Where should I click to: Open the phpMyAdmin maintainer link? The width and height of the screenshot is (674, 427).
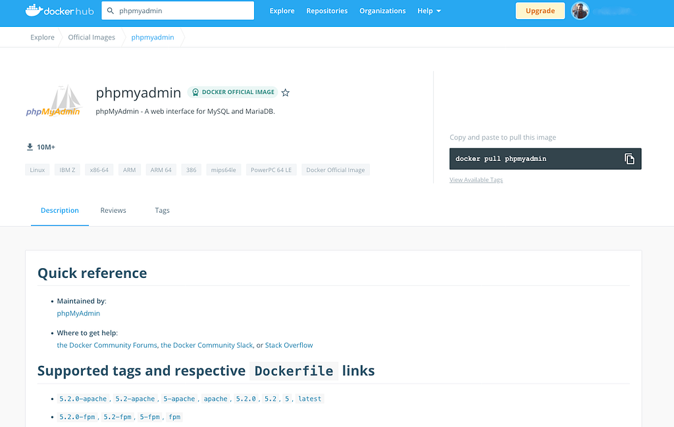pos(78,313)
